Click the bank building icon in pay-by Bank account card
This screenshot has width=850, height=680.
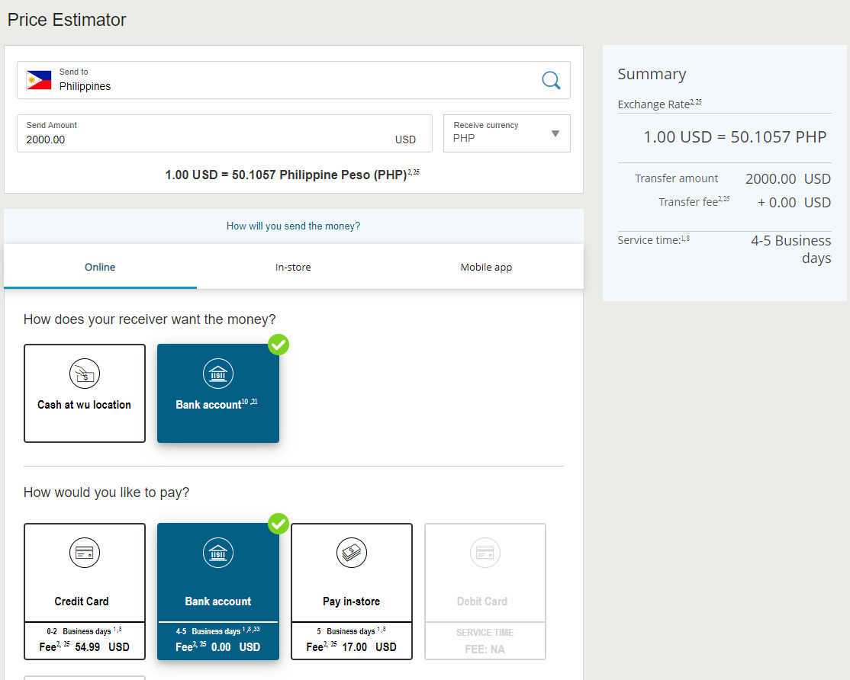tap(218, 553)
